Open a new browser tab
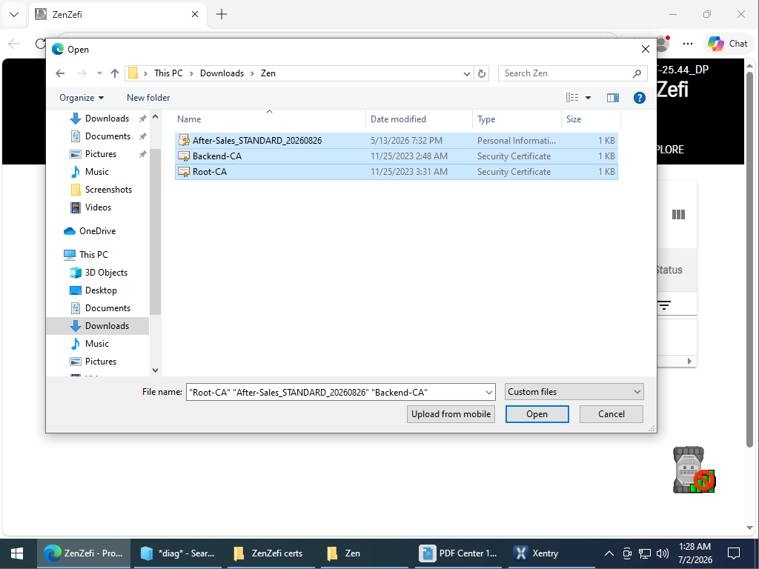Screen dimensions: 759x569 [222, 15]
